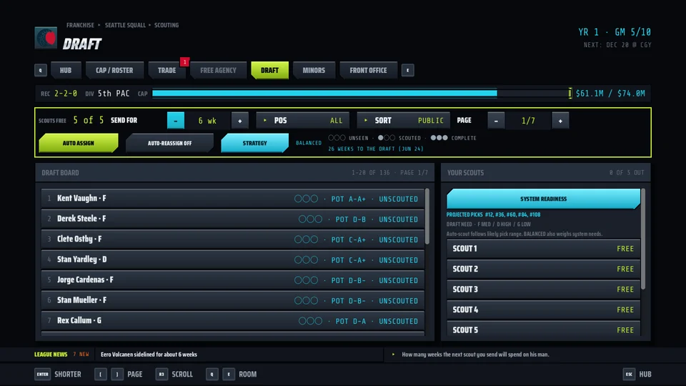Go to previous draft board page
The width and height of the screenshot is (686, 386).
(496, 120)
